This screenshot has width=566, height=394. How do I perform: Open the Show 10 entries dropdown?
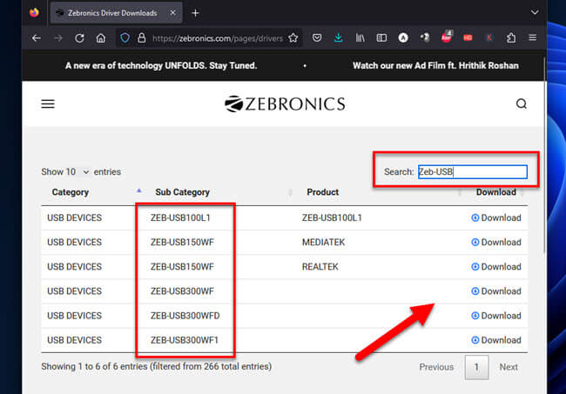pos(77,172)
